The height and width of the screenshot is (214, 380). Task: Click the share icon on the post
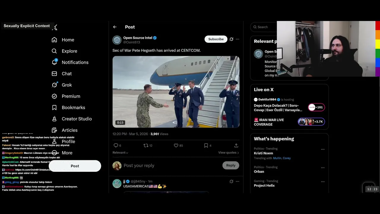236,145
